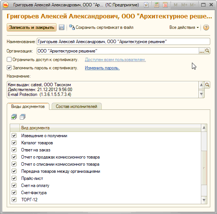217x214 pixels.
Task: Open the Назначение field magnifier icon
Action: [207, 85]
